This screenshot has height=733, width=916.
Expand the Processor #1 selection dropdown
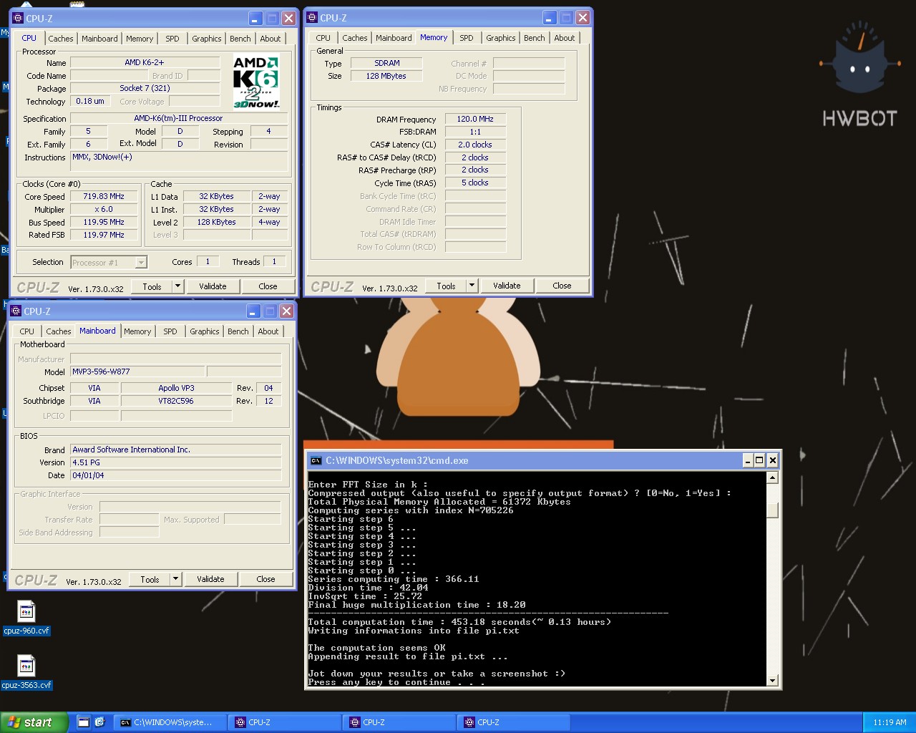click(141, 263)
